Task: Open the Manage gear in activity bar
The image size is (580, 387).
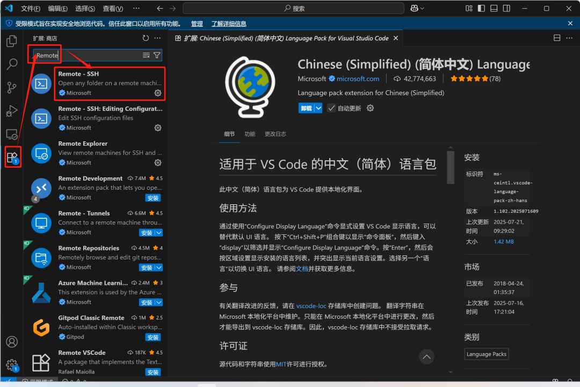Action: click(x=12, y=365)
